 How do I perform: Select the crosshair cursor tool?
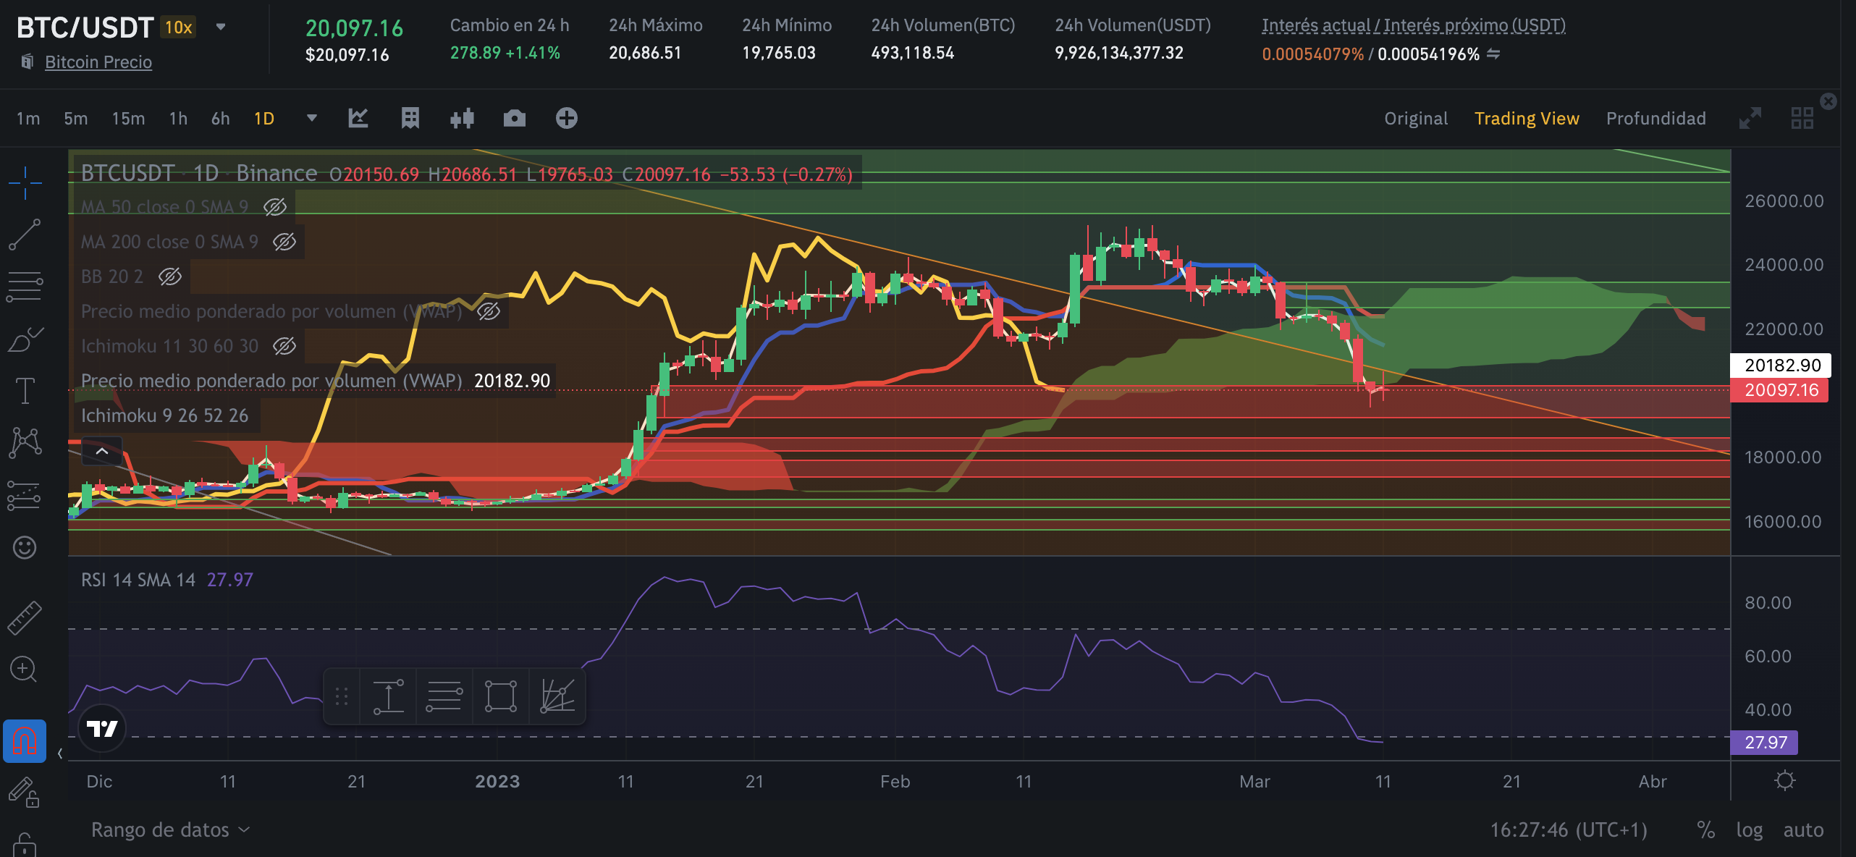[25, 182]
